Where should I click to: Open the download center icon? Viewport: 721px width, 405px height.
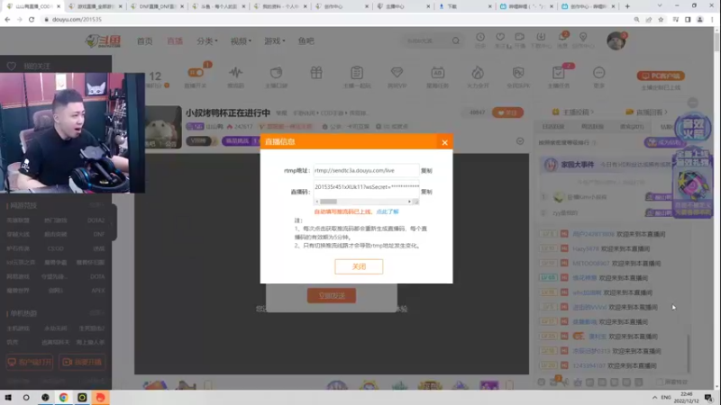point(541,37)
